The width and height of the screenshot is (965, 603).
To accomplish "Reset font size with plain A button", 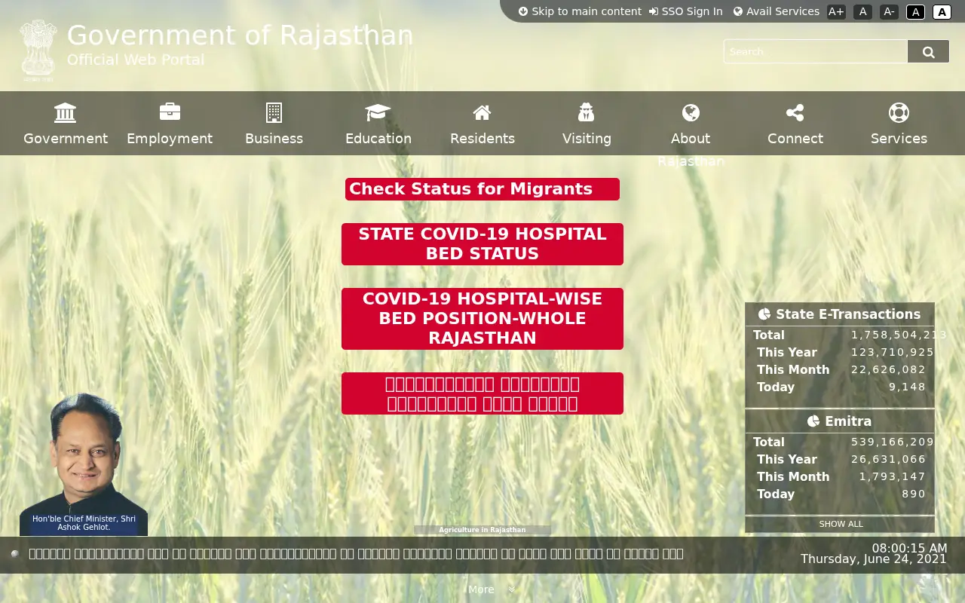I will pyautogui.click(x=863, y=11).
